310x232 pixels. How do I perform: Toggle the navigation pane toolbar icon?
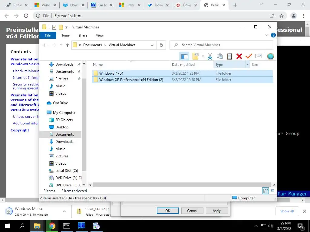pos(184,56)
